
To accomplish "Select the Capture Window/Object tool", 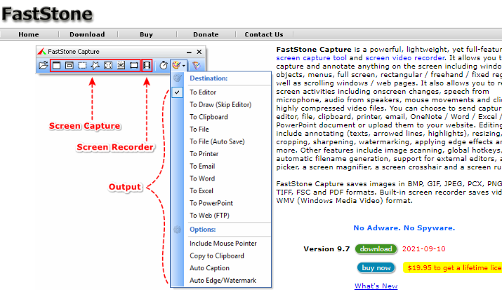I will [69, 65].
